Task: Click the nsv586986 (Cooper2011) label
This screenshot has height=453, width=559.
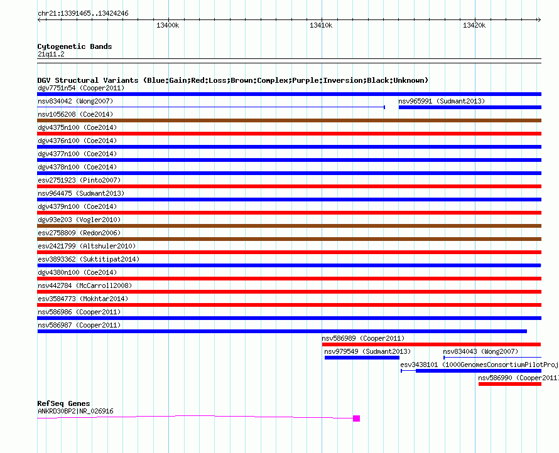Action: coord(79,312)
